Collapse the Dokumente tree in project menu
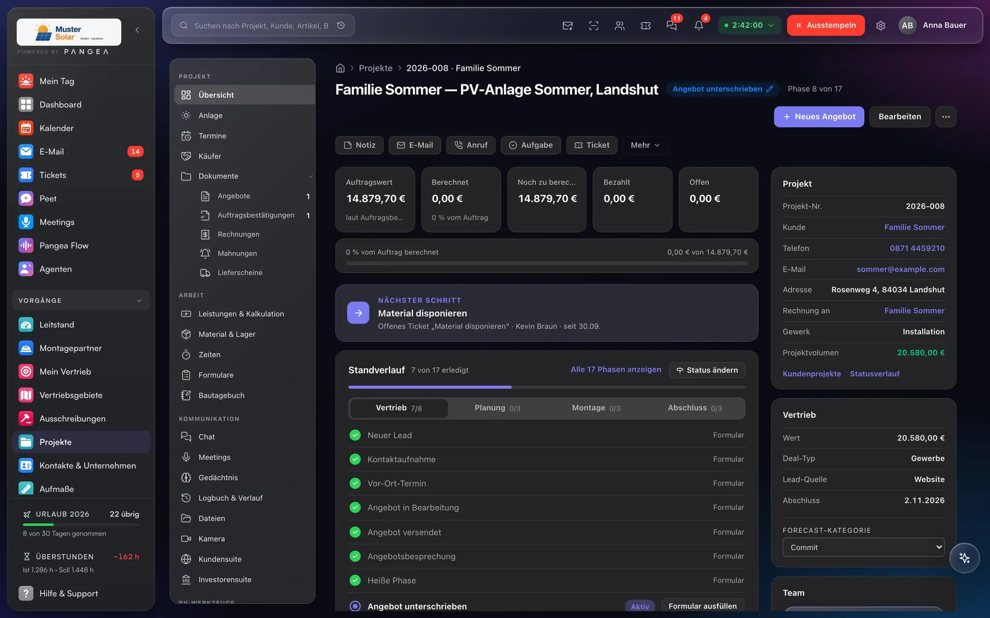The width and height of the screenshot is (990, 618). coord(311,176)
